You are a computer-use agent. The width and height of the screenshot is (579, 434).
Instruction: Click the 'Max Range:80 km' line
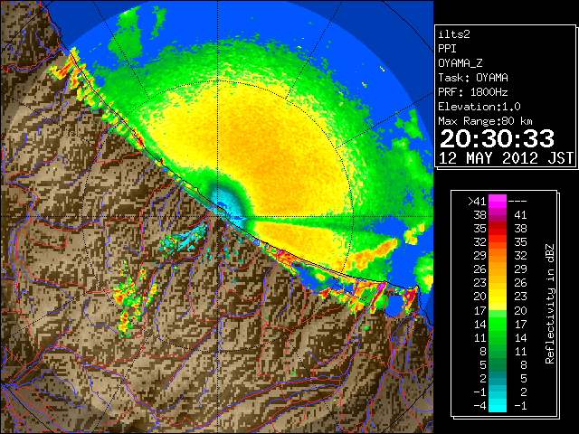[485, 121]
